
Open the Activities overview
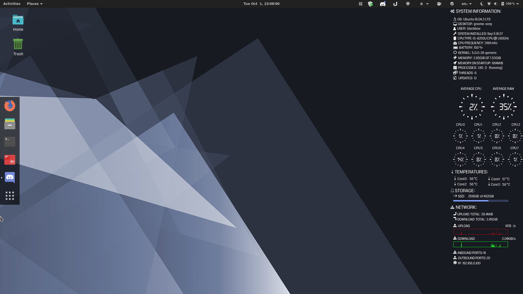12,4
